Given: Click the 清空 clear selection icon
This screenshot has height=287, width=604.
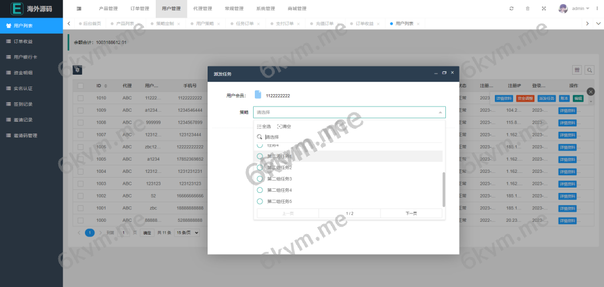Looking at the screenshot, I should [x=280, y=126].
